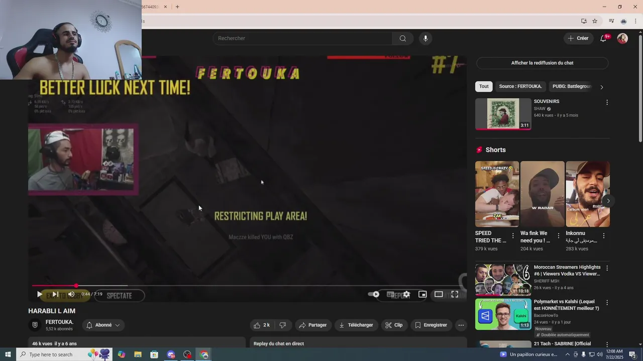Start voice search with microphone
This screenshot has width=643, height=361.
(x=425, y=38)
